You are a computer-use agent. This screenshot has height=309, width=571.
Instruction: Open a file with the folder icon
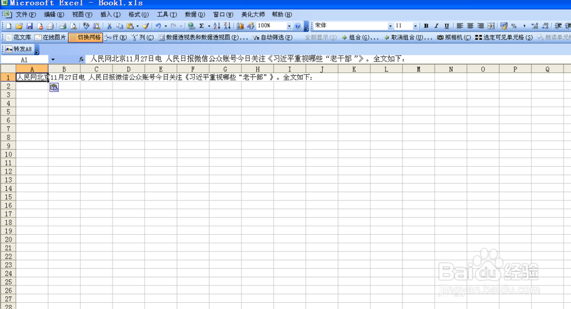pos(19,26)
